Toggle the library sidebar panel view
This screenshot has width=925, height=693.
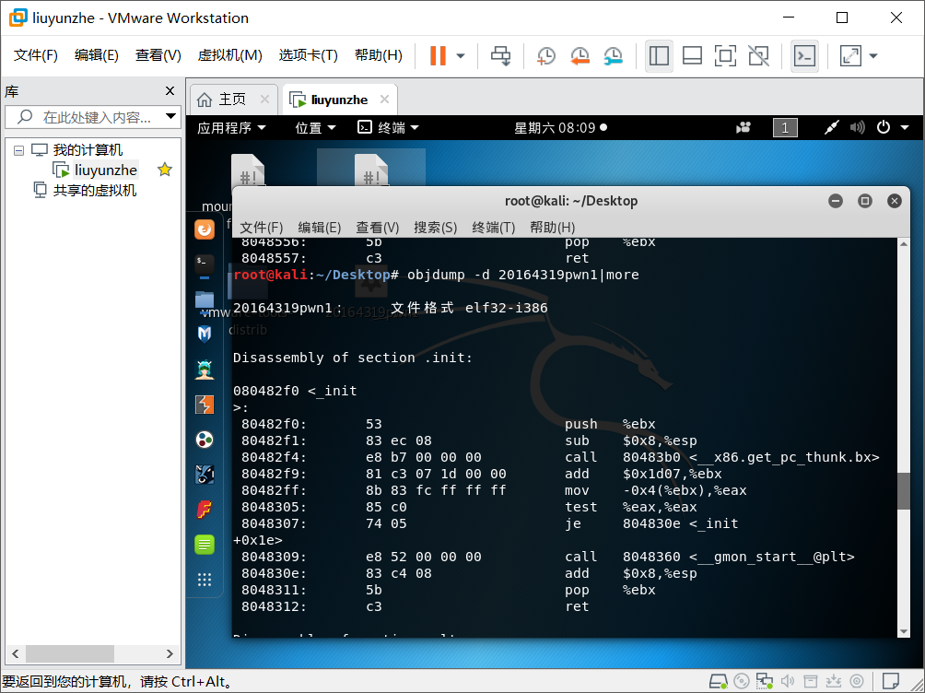coord(659,56)
